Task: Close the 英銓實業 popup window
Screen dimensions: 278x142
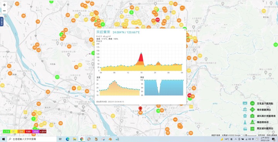Action: click(185, 30)
